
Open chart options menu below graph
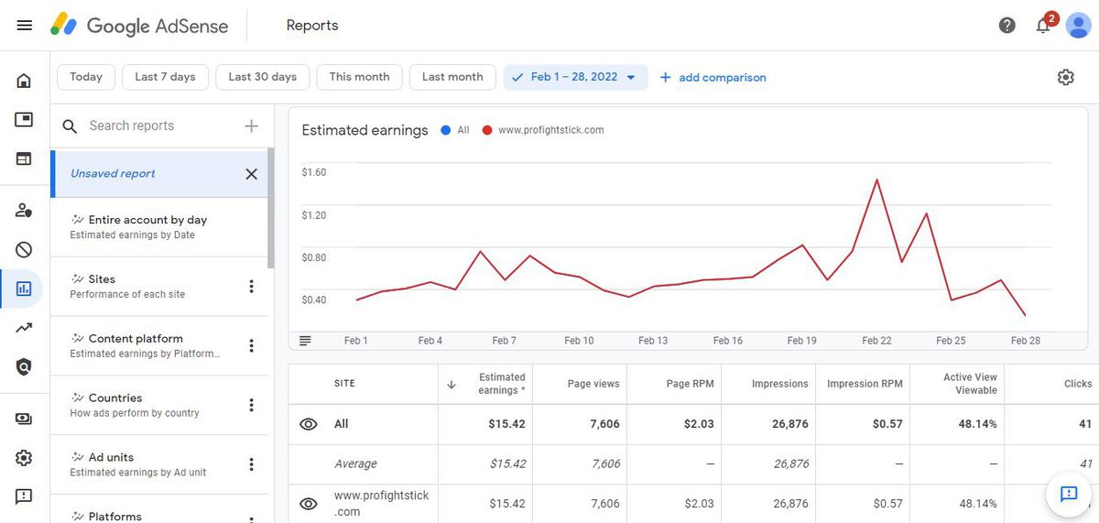[305, 340]
